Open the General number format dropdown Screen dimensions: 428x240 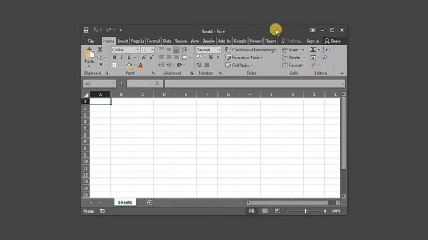tap(219, 50)
